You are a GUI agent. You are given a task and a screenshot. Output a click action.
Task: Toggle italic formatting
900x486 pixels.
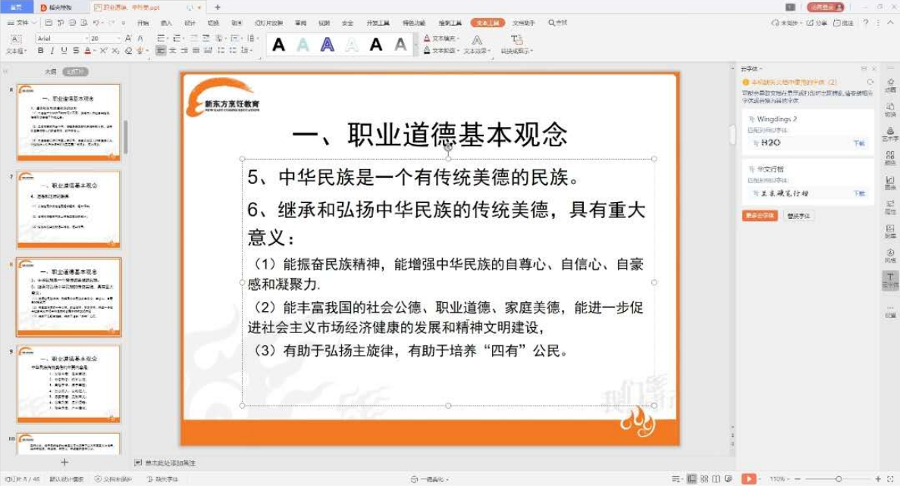(52, 51)
